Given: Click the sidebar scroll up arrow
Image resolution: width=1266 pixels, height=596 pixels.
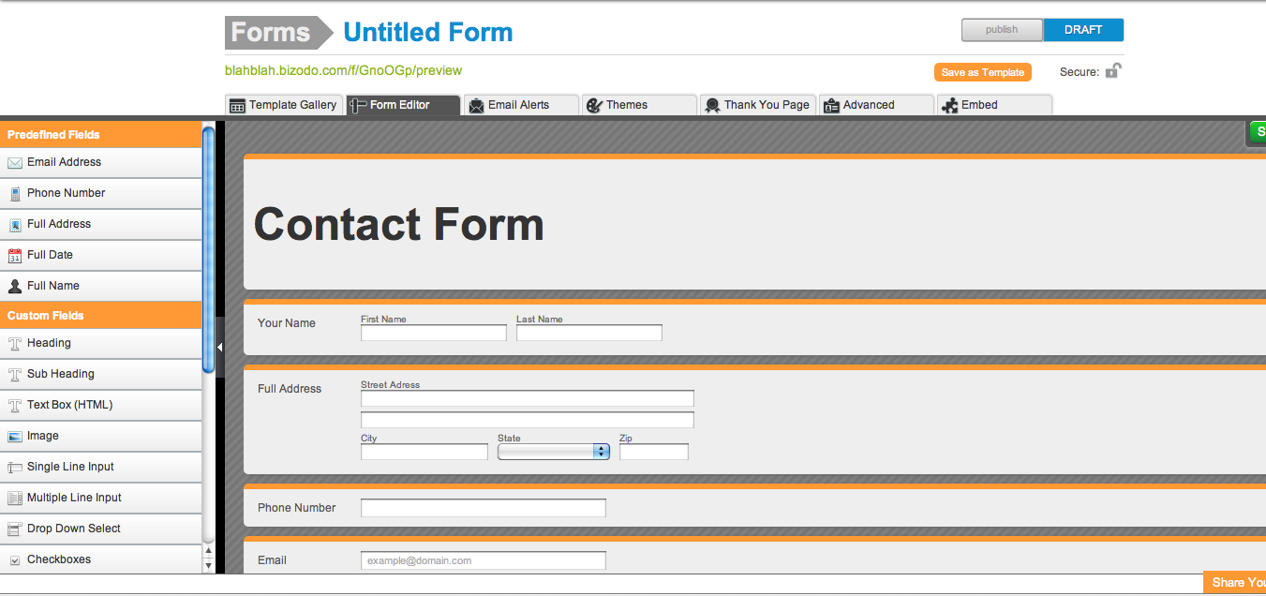Looking at the screenshot, I should [x=208, y=551].
